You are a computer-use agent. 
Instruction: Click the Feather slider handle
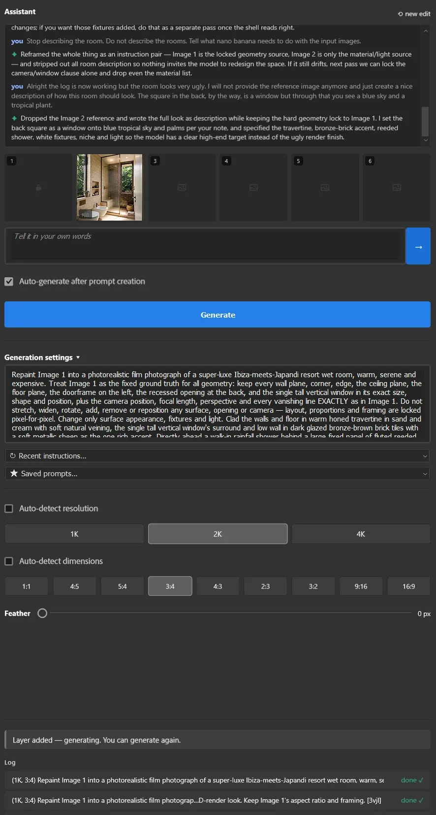click(x=42, y=613)
